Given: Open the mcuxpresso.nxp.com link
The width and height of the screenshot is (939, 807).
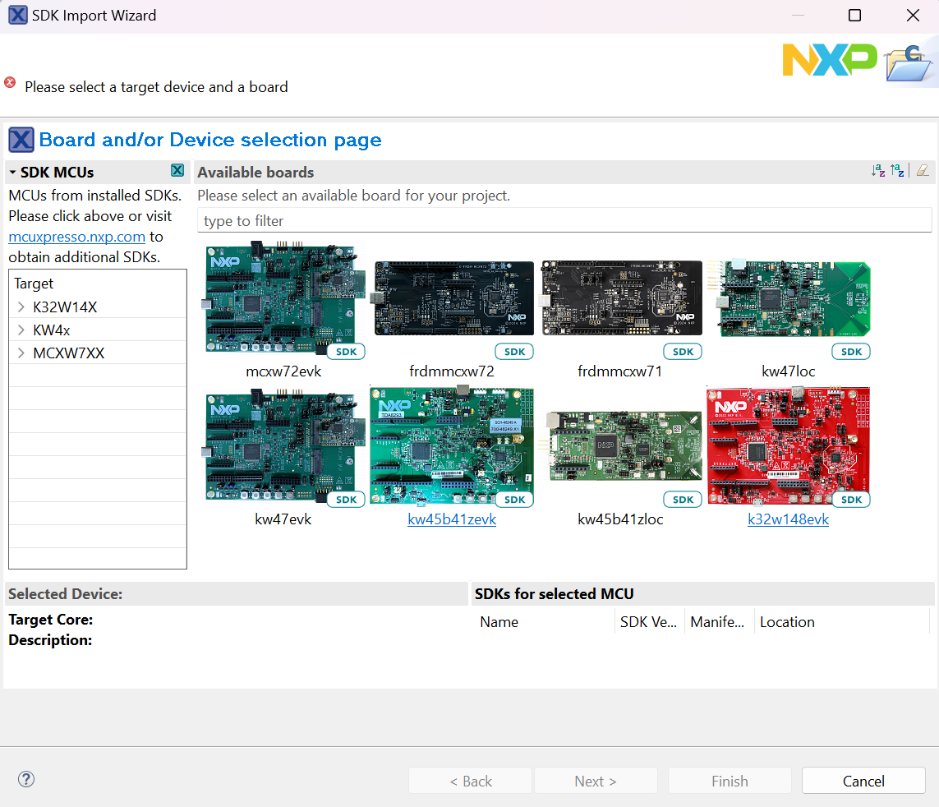Looking at the screenshot, I should (76, 237).
